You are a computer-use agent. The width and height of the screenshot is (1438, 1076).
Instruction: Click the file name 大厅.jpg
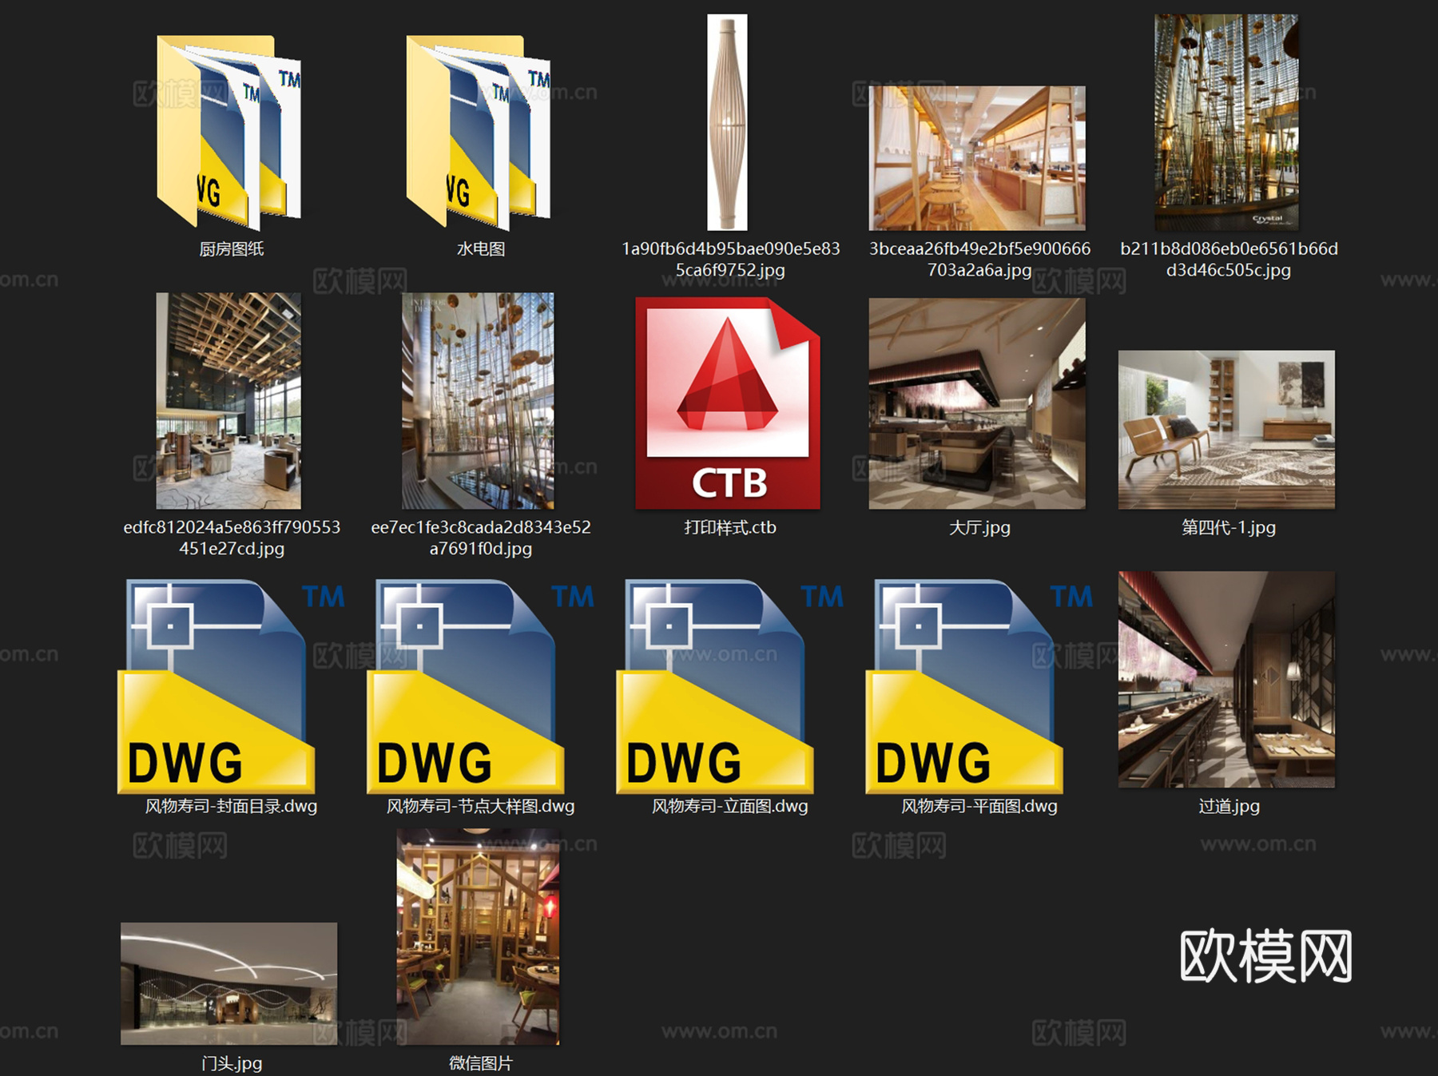point(979,527)
